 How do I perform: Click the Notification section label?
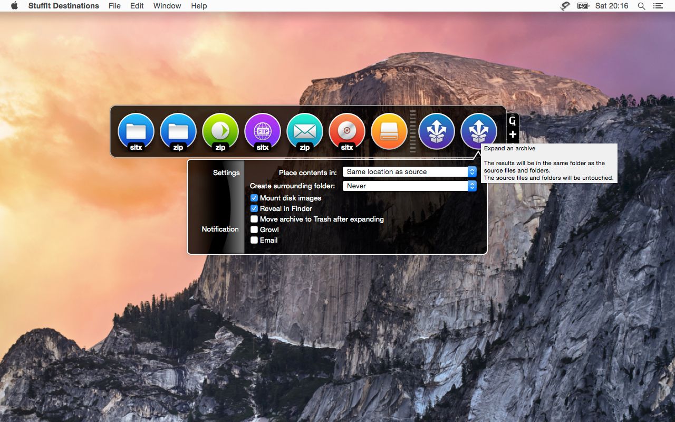coord(220,229)
